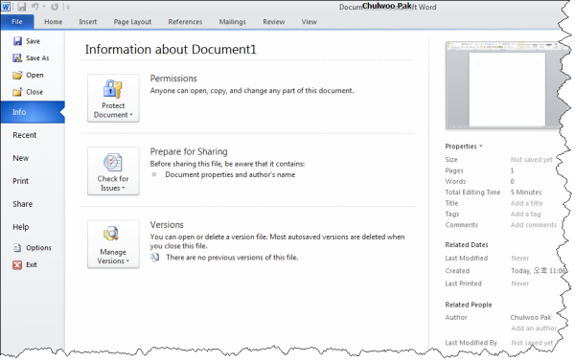Viewport: 575px width, 362px height.
Task: Click the 'Not saved yet' Size value
Action: [x=531, y=160]
